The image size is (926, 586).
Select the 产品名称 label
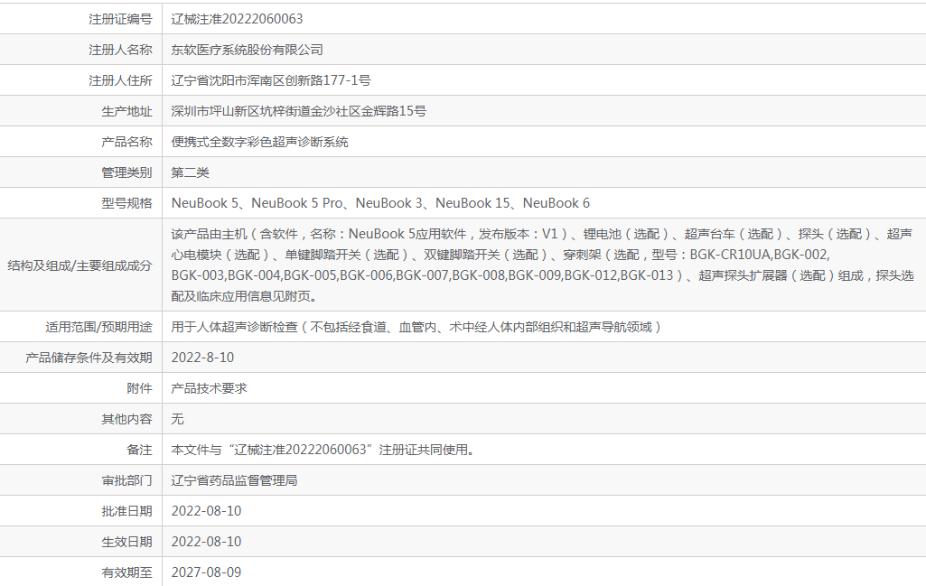[127, 142]
